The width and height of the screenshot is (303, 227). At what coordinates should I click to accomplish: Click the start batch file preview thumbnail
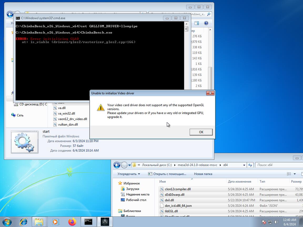point(24,142)
